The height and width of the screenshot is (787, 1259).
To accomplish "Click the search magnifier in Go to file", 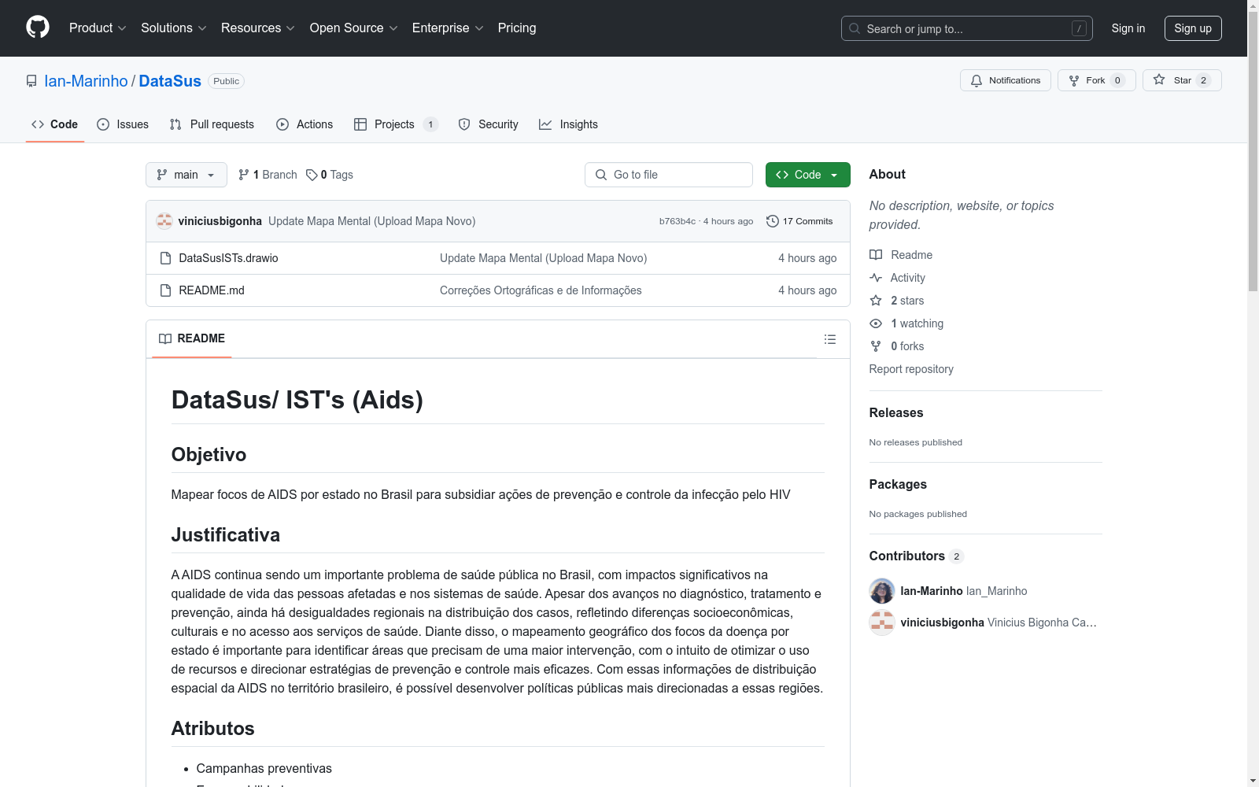I will click(x=601, y=175).
